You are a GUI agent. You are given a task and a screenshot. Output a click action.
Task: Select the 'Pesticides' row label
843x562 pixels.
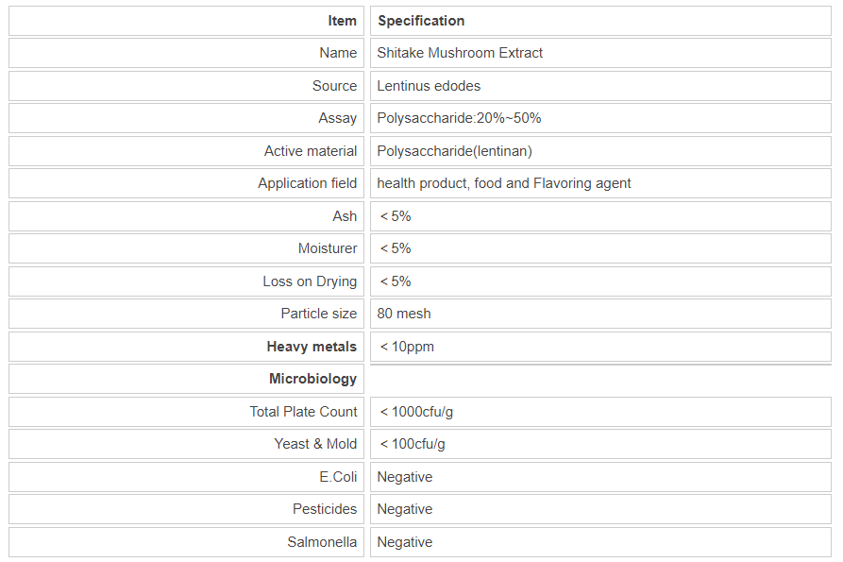(325, 509)
